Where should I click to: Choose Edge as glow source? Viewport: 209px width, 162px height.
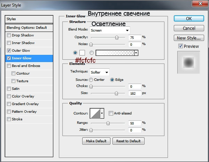coord(112,80)
